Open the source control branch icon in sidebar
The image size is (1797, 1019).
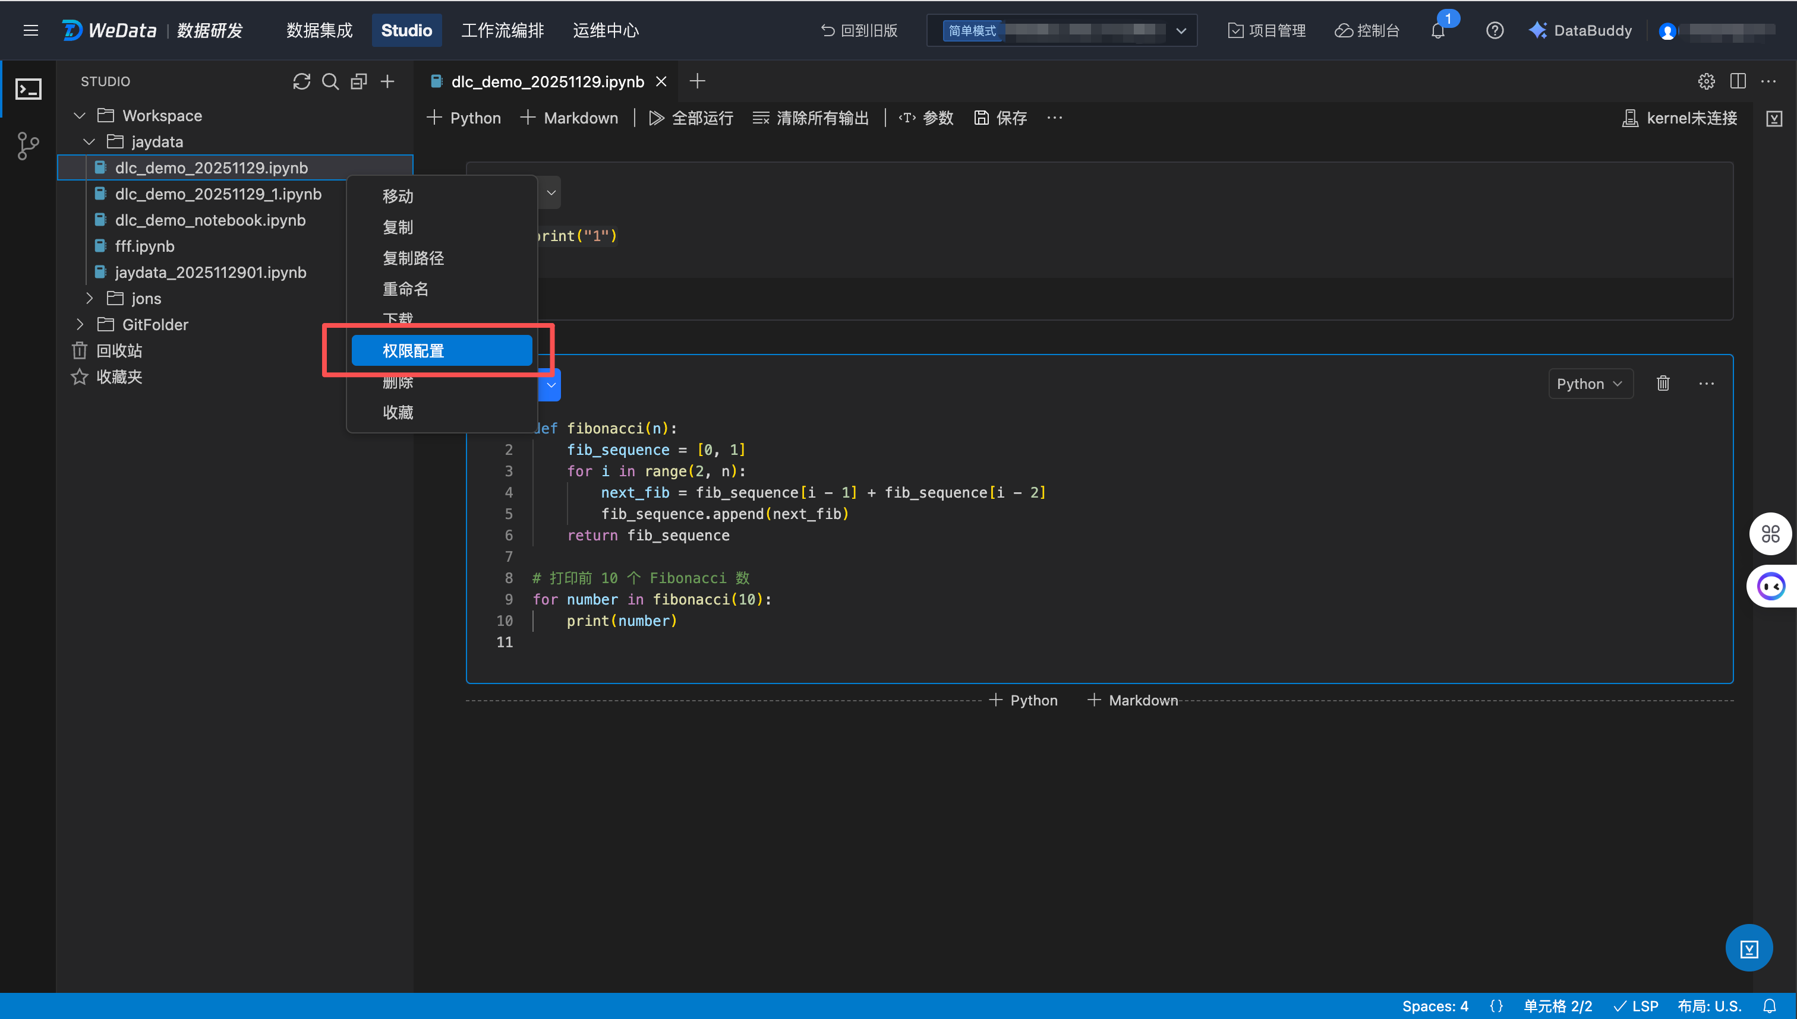28,146
